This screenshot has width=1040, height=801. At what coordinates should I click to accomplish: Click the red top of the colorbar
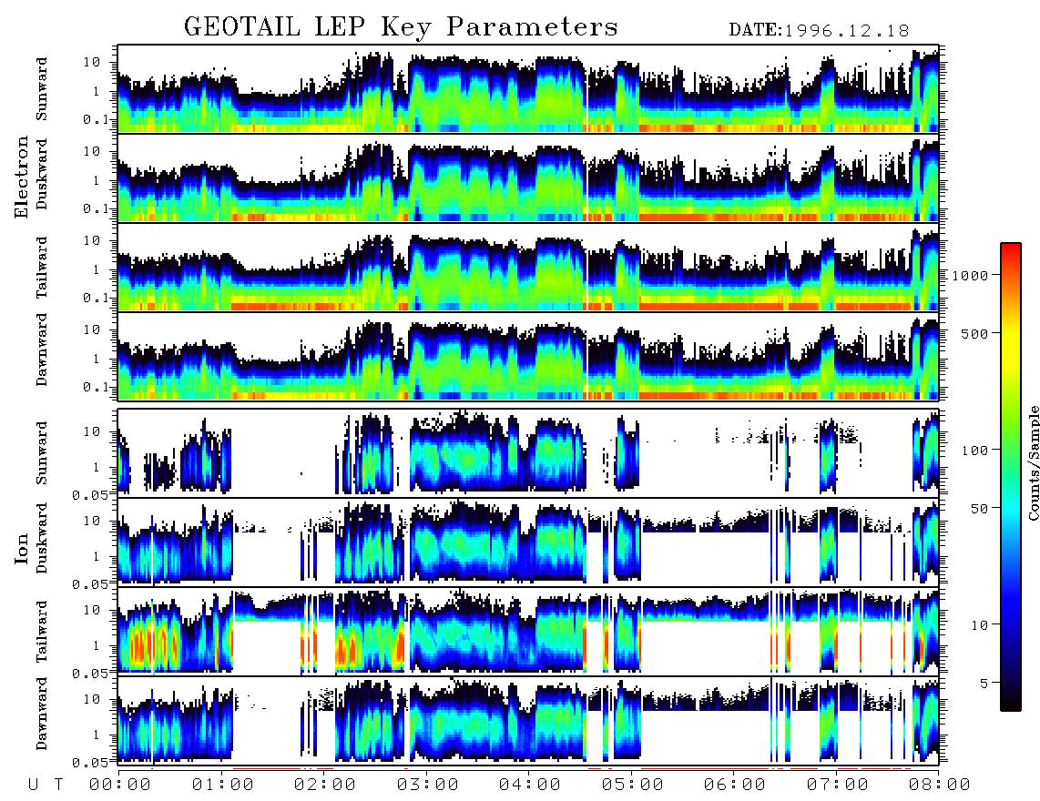click(1011, 255)
